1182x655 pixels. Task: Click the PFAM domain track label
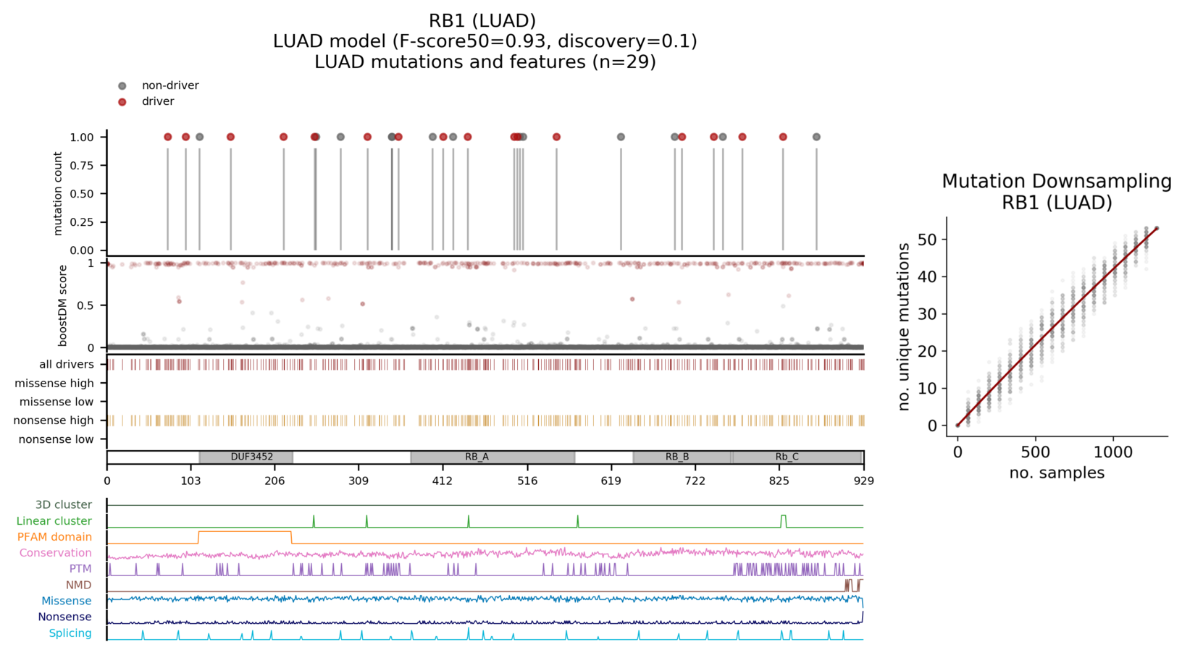(54, 537)
